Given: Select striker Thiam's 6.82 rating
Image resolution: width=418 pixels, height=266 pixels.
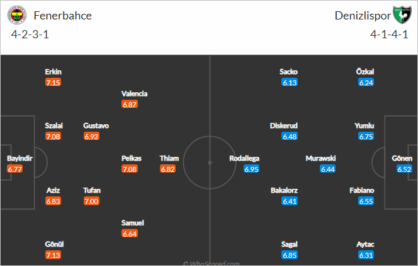Looking at the screenshot, I should pyautogui.click(x=167, y=169).
